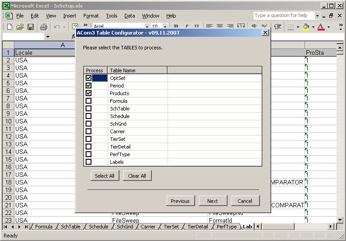Screen dimensions: 346x241
Task: Click the horizontal scrollbar right arrow
Action: (330, 227)
